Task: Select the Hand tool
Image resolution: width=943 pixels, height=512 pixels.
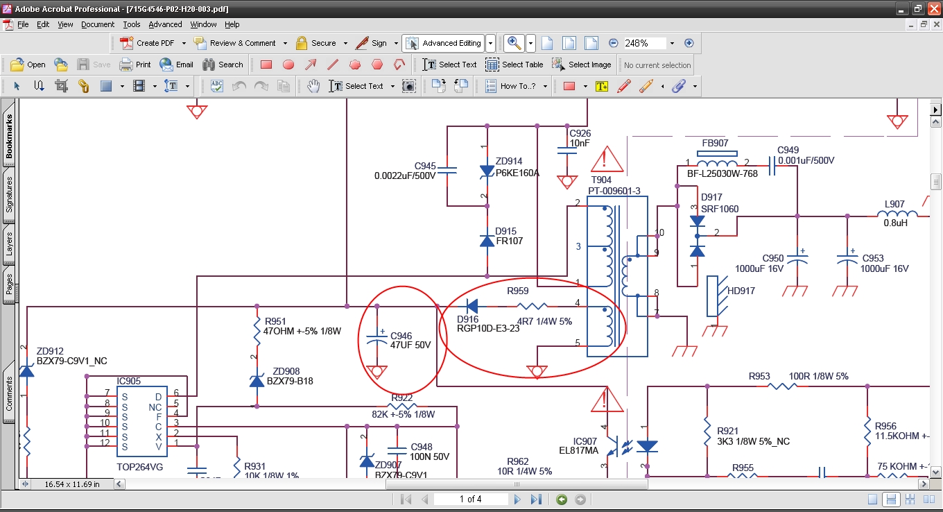Action: pyautogui.click(x=314, y=86)
